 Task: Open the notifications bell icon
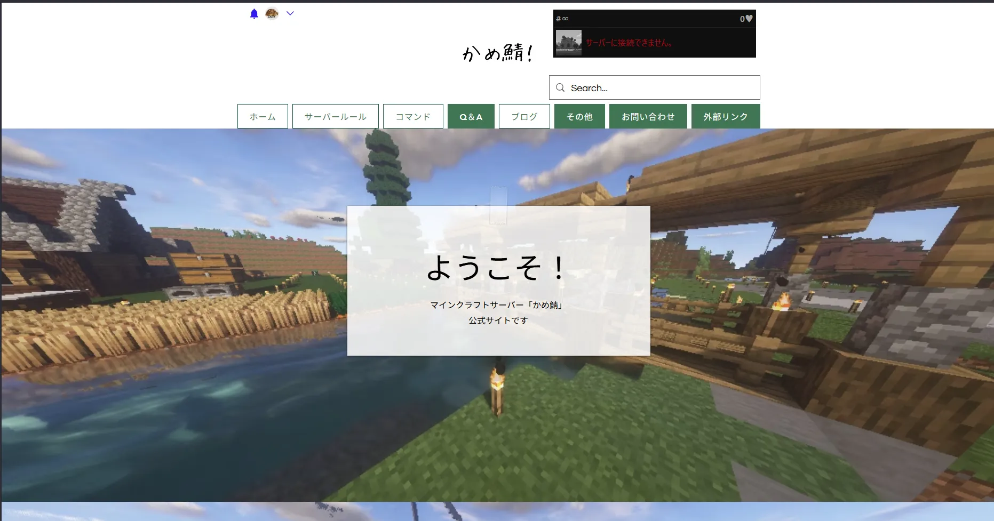click(x=254, y=14)
